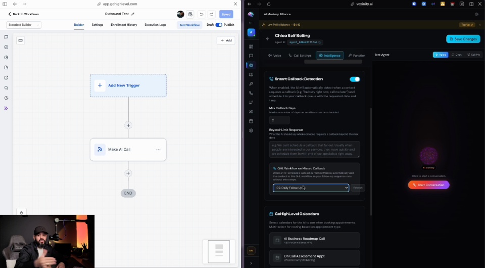Click the orange infinity icon in Voxinity sidebar
This screenshot has height=268, width=485.
point(251,251)
